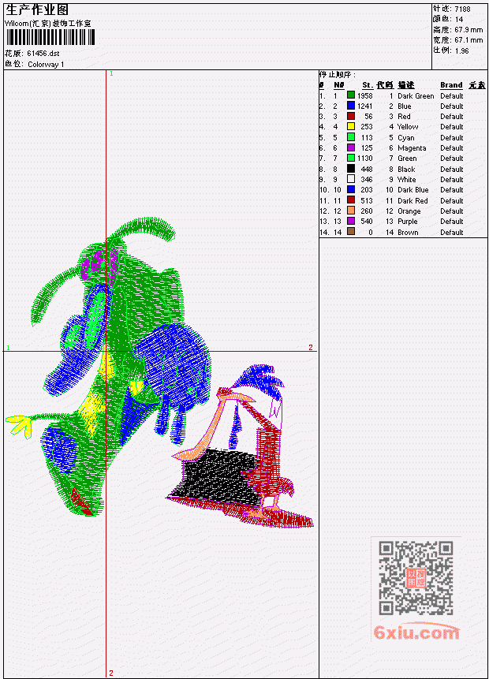Click the 'N#' column header
This screenshot has width=489, height=679.
click(338, 85)
